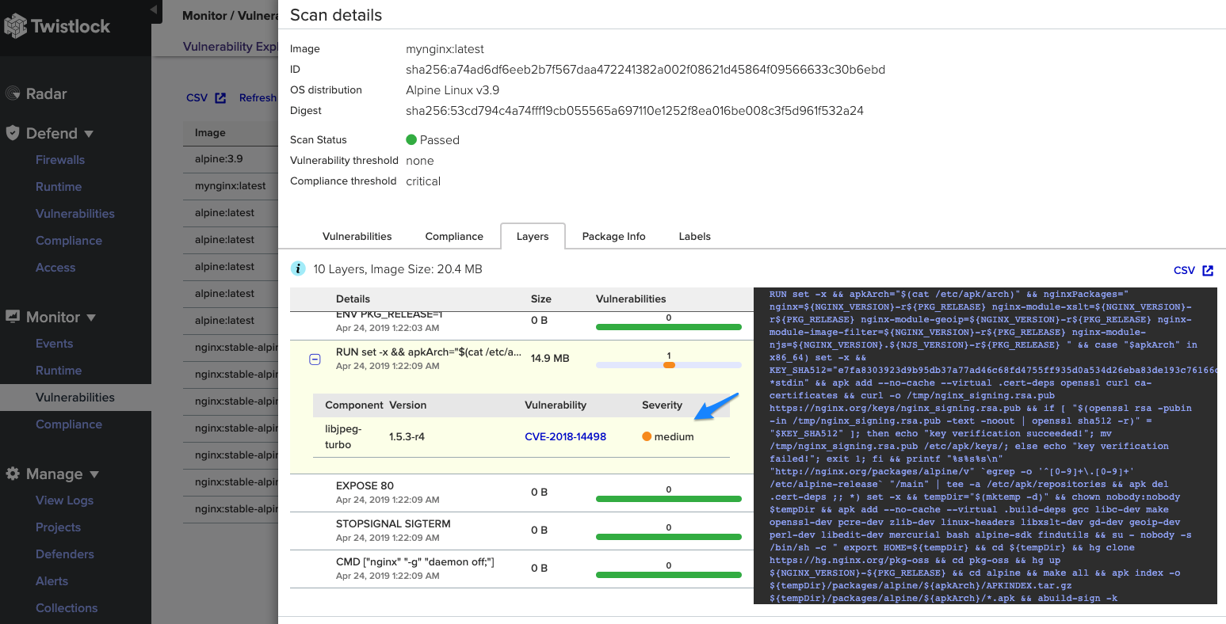This screenshot has height=624, width=1226.
Task: Click the Alpine Linux v3.9 value
Action: coord(453,90)
